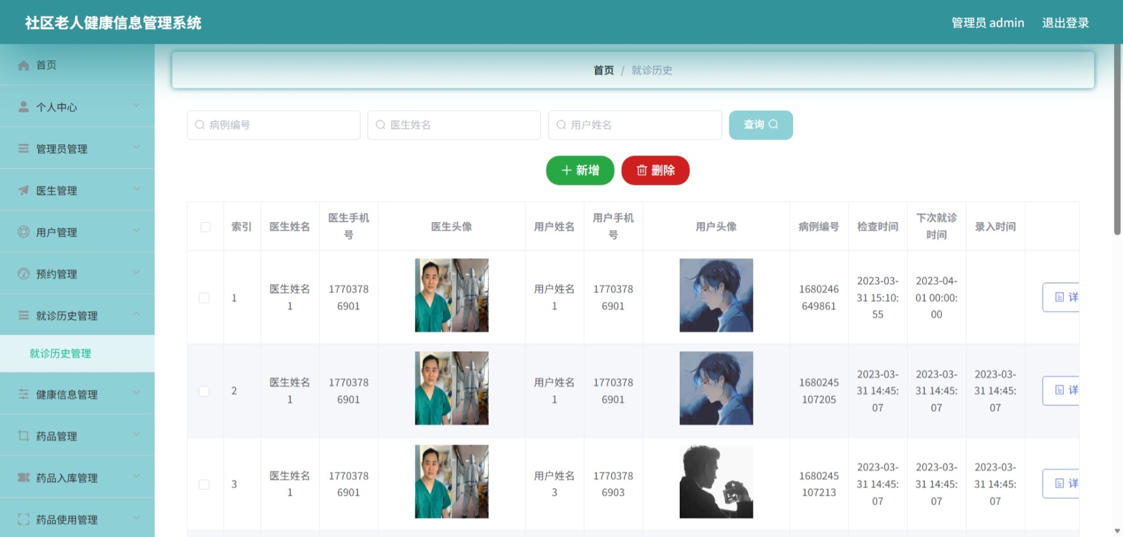Expand the 医生管理 chevron
Viewport: 1123px width, 537px height.
[136, 188]
